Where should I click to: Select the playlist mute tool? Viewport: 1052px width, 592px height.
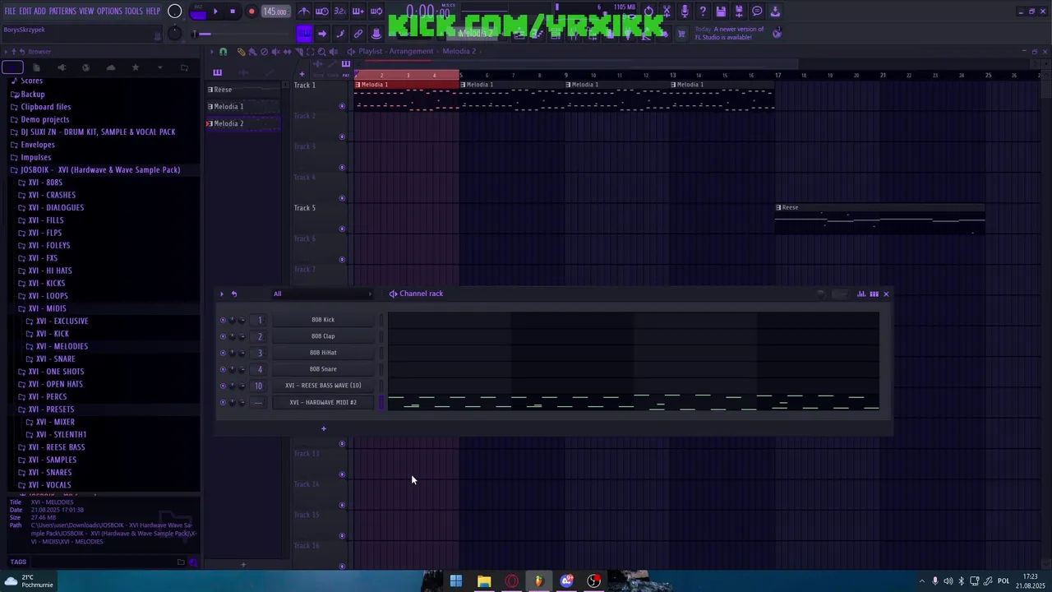[275, 52]
